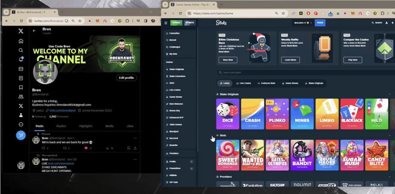Click Race Now on Christmas Race promo
395x194 pixels.
pos(228,60)
